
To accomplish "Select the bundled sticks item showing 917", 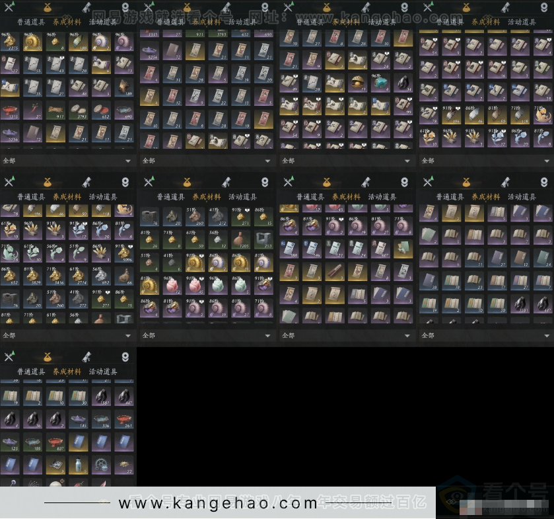I will 56,110.
